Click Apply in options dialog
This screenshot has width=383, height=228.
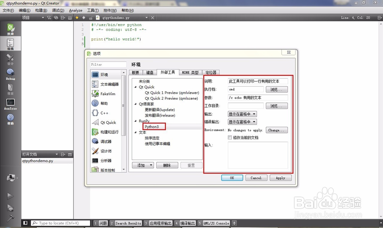pos(280,178)
